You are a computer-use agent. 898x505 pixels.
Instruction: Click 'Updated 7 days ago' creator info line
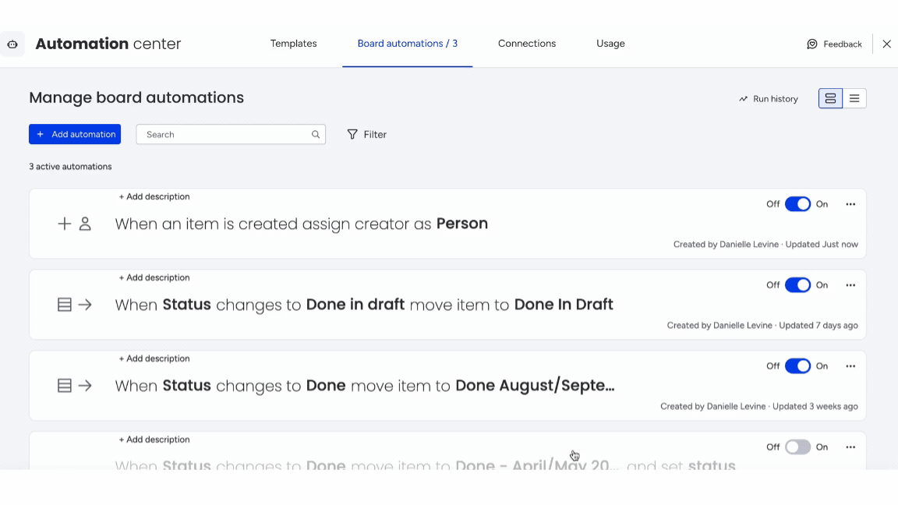point(762,325)
